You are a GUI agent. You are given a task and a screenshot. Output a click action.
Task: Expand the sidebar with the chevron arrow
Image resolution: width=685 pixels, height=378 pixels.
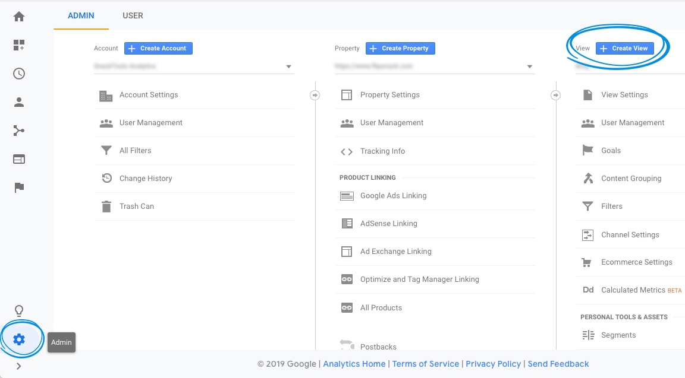point(19,366)
